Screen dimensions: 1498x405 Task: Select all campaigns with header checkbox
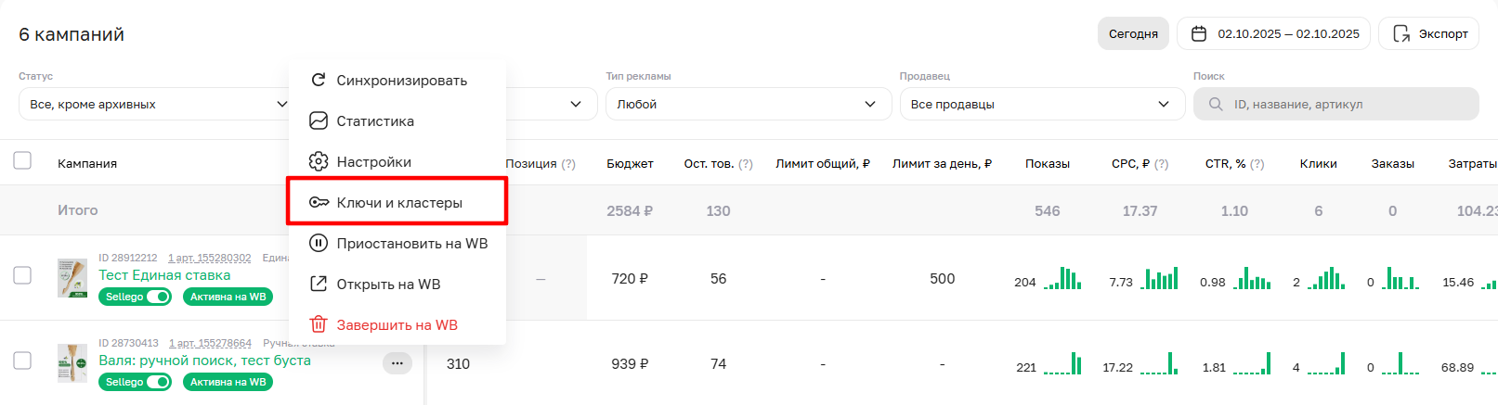click(22, 161)
